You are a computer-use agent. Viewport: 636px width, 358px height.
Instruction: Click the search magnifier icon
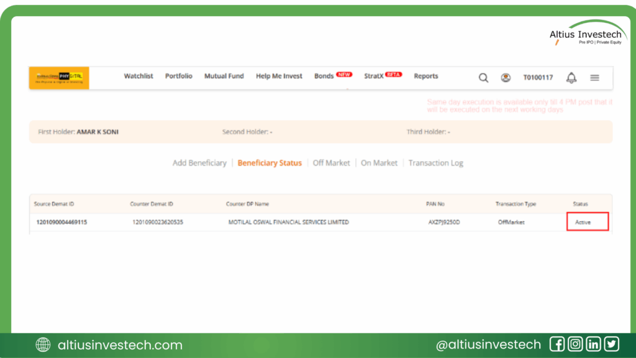coord(483,78)
